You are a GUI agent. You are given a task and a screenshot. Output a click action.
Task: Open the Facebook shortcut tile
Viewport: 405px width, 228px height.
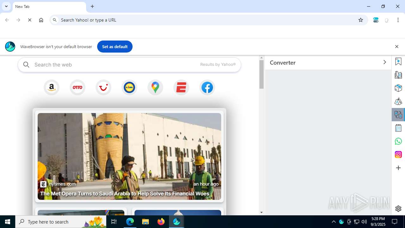tap(207, 87)
